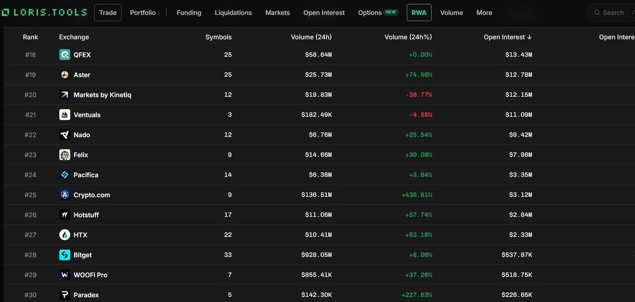Open the Ventuals exchange name
The width and height of the screenshot is (635, 302).
click(x=87, y=115)
